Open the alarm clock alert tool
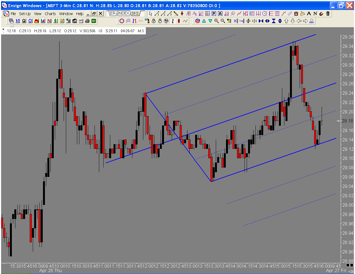The image size is (355, 274). [296, 13]
